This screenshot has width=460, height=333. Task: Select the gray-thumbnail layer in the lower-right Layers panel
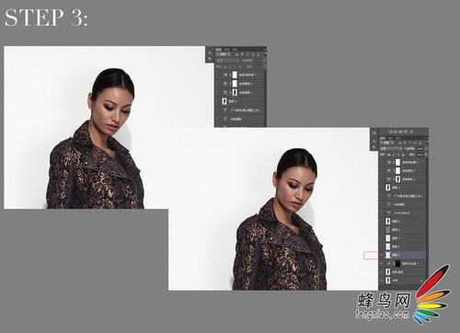click(402, 229)
